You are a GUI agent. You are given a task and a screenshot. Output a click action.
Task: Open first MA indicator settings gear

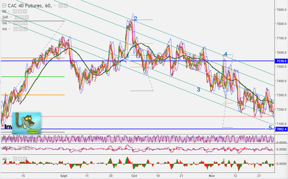21,23
